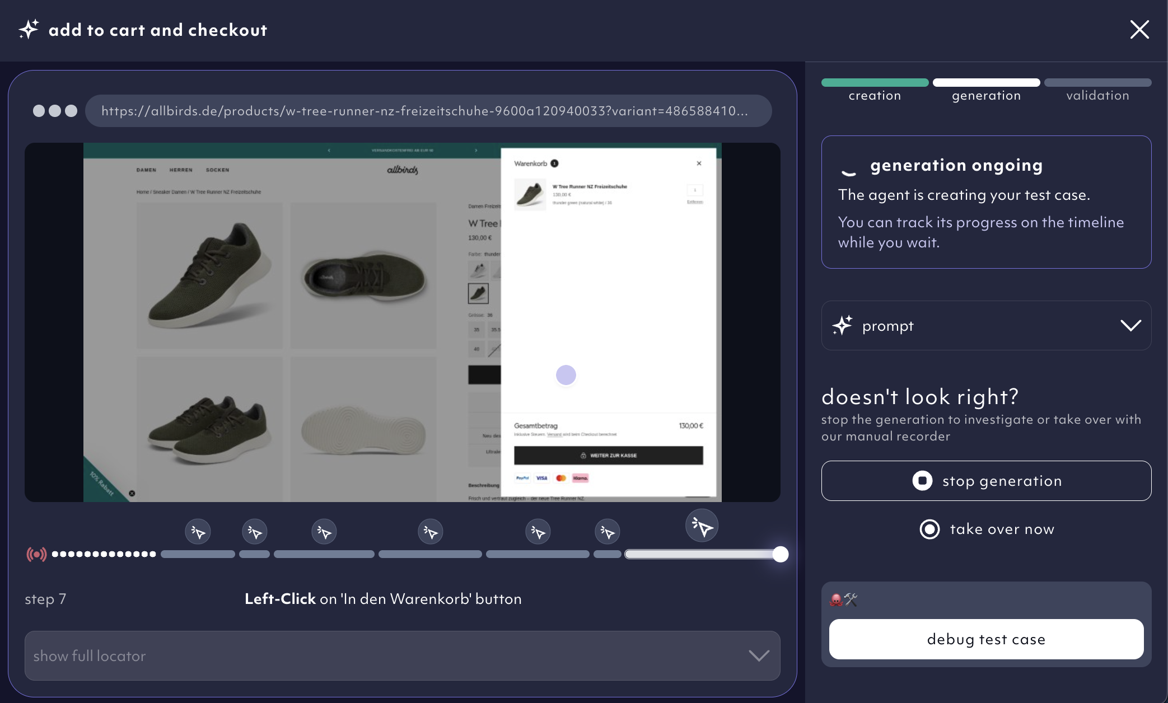
Task: Click the cart item shoe thumbnail in Warenkorb
Action: pyautogui.click(x=530, y=194)
